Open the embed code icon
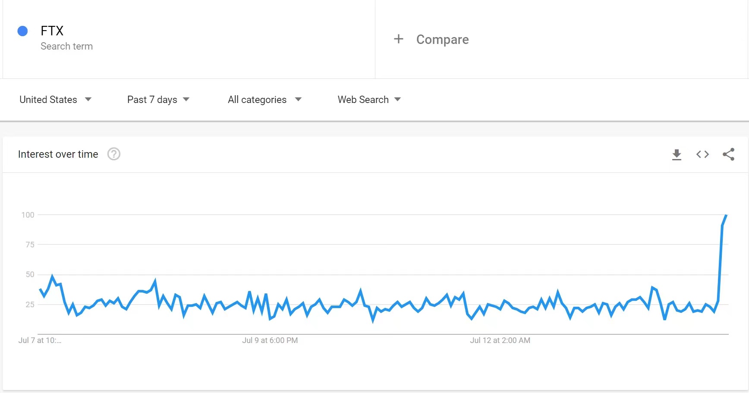Viewport: 749px width, 393px height. (x=702, y=154)
